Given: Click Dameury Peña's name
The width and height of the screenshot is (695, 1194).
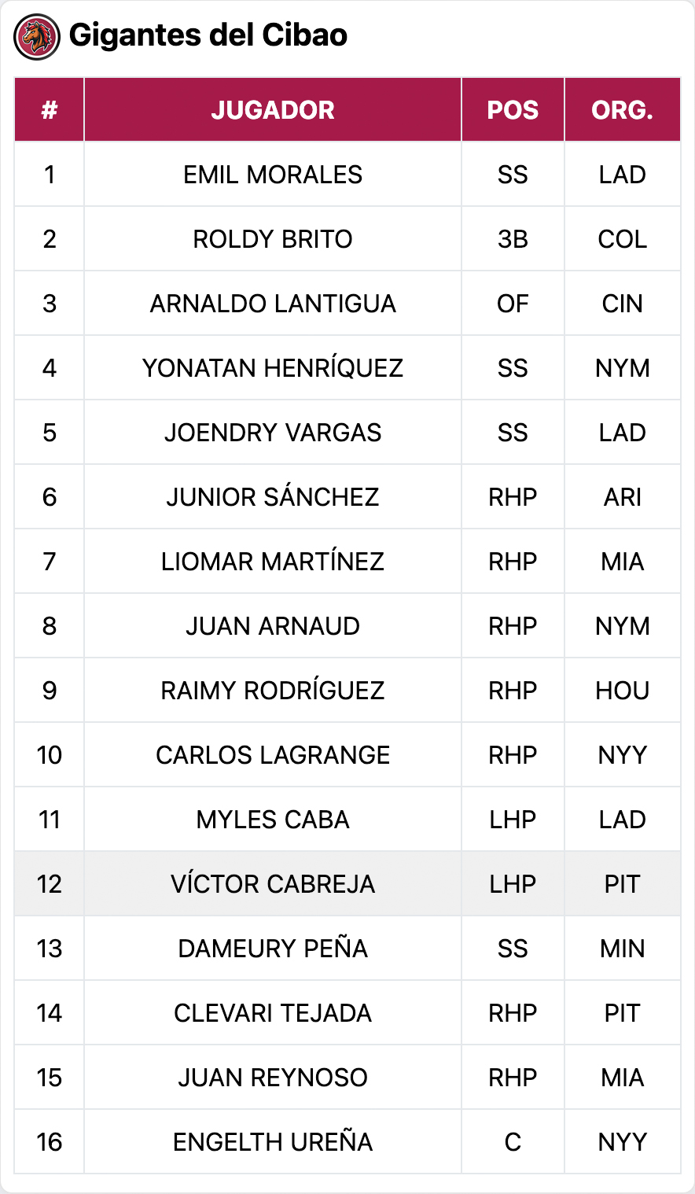Looking at the screenshot, I should [x=272, y=949].
